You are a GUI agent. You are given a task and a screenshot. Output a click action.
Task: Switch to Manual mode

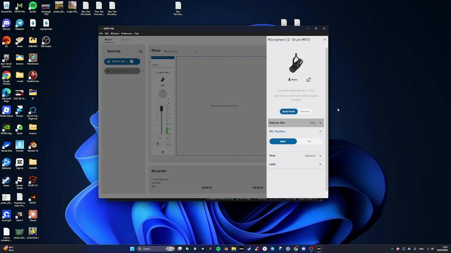coord(305,111)
